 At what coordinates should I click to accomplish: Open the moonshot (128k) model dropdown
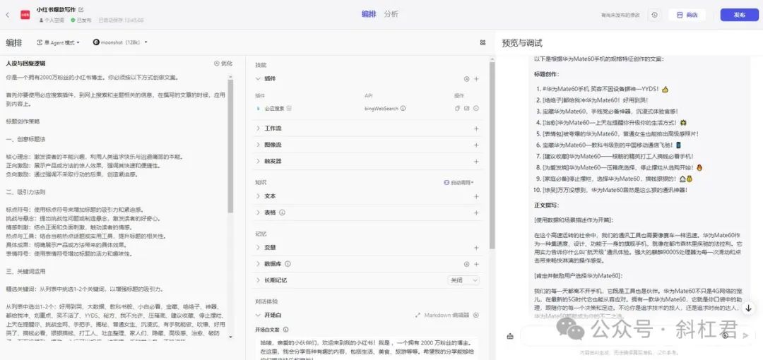click(x=120, y=42)
